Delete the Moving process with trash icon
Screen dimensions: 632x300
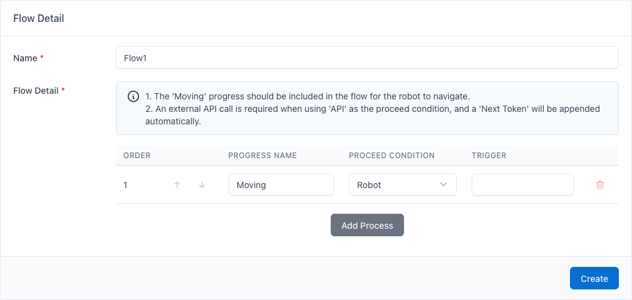coord(600,185)
